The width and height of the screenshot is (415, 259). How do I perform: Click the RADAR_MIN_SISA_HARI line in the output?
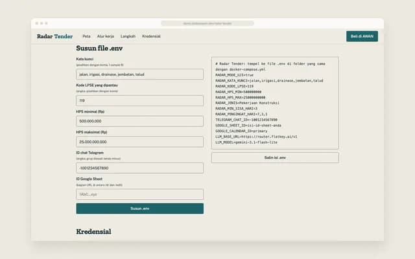(236, 109)
